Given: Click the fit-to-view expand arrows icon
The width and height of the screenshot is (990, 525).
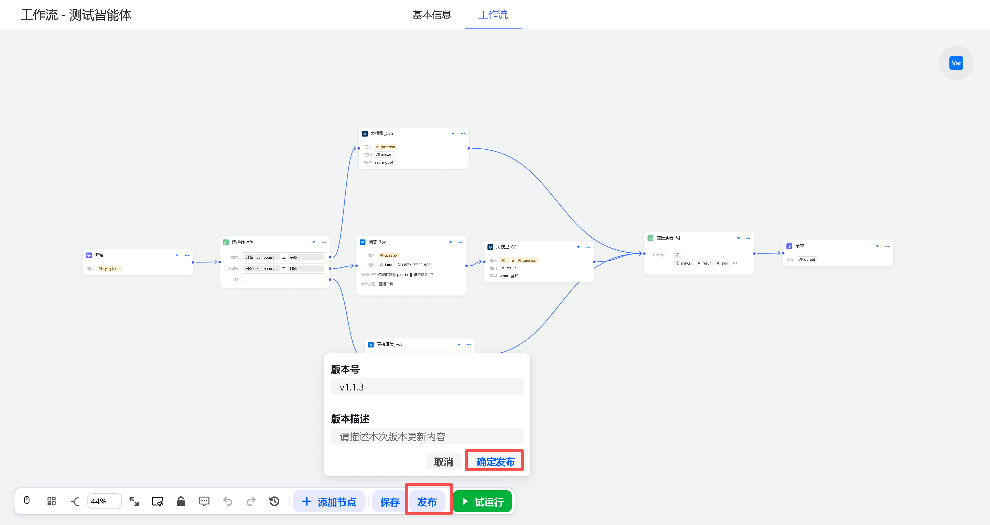Looking at the screenshot, I should [x=134, y=501].
